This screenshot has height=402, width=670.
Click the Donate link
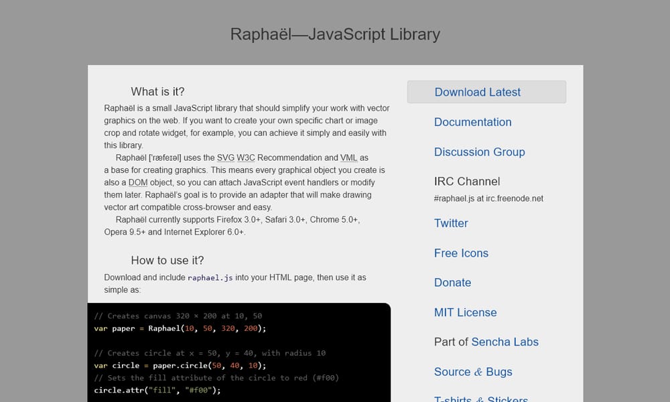coord(452,282)
